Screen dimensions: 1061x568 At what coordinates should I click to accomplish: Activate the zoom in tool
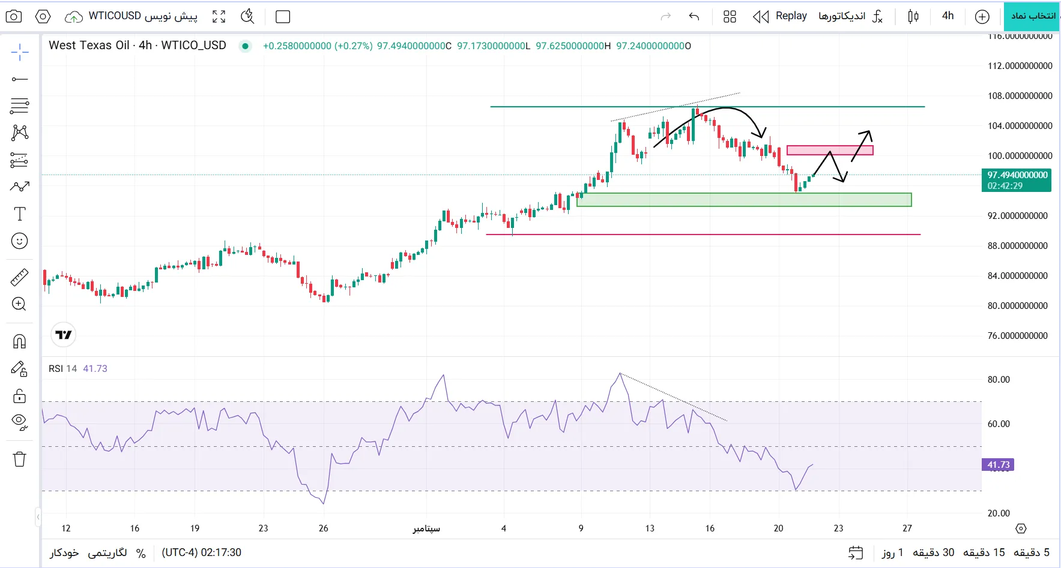tap(20, 304)
